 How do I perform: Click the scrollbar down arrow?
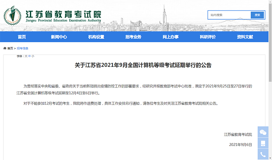[x=270, y=158]
